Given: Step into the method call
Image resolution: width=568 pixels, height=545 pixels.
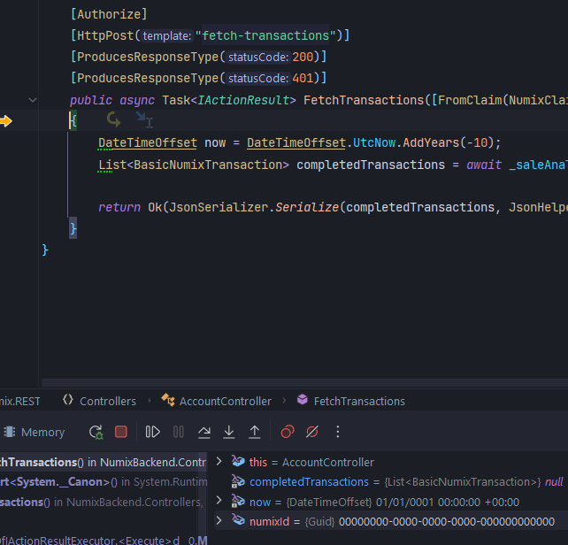Looking at the screenshot, I should point(229,432).
